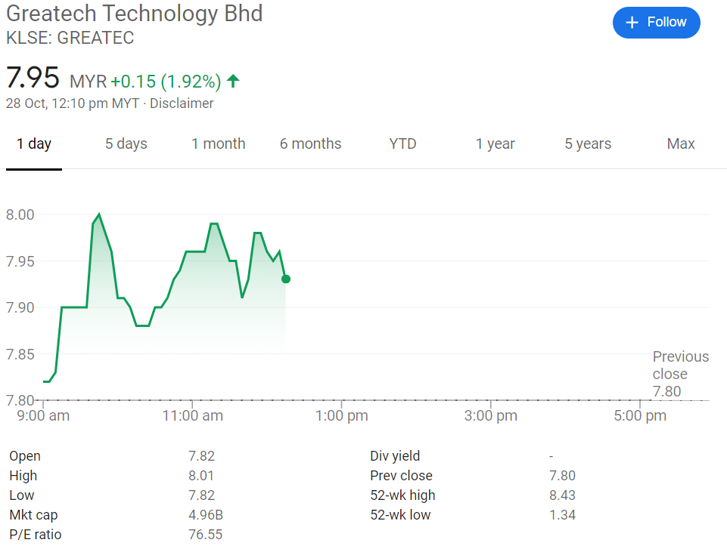Click the green up arrow icon
The height and width of the screenshot is (549, 727).
pos(233,81)
